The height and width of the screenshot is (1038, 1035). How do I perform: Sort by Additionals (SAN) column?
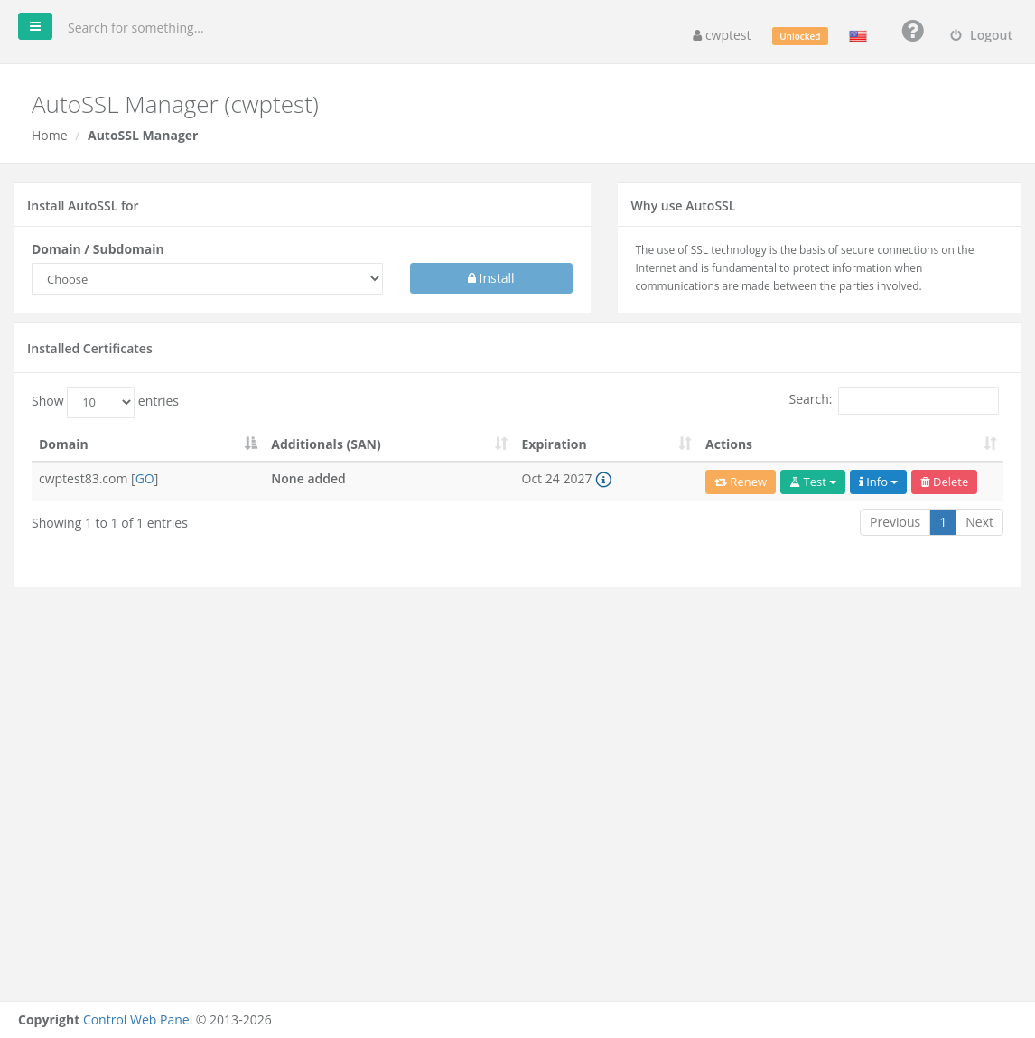click(389, 444)
